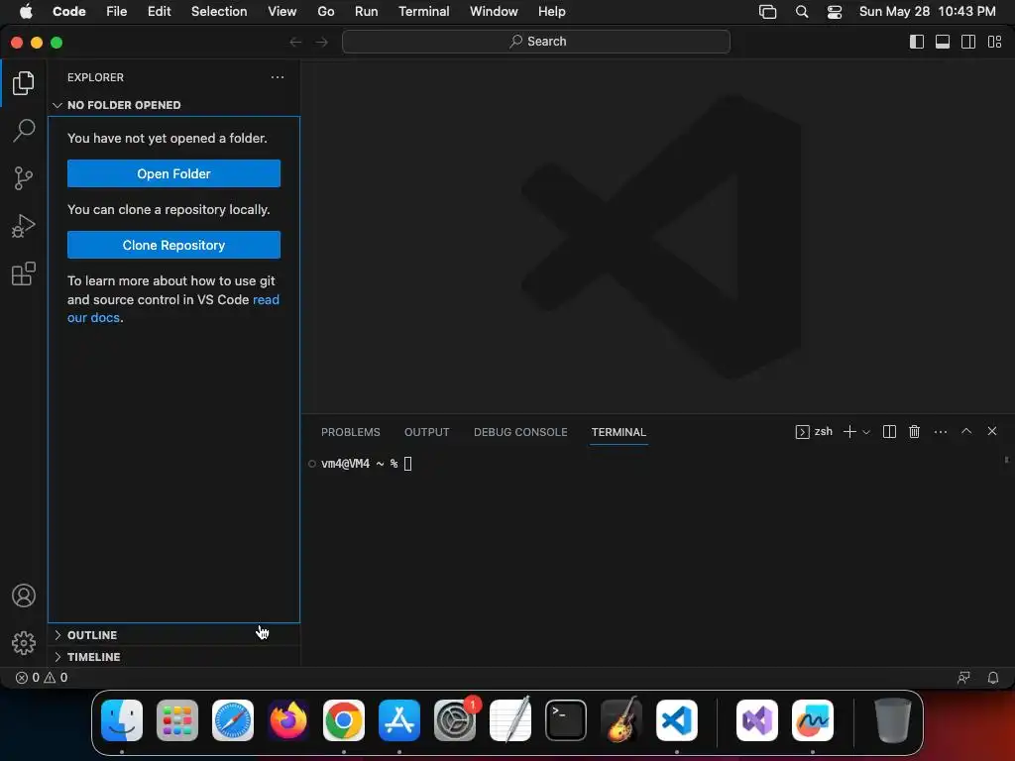Image resolution: width=1015 pixels, height=761 pixels.
Task: Open the feedback icon in status bar
Action: (963, 678)
